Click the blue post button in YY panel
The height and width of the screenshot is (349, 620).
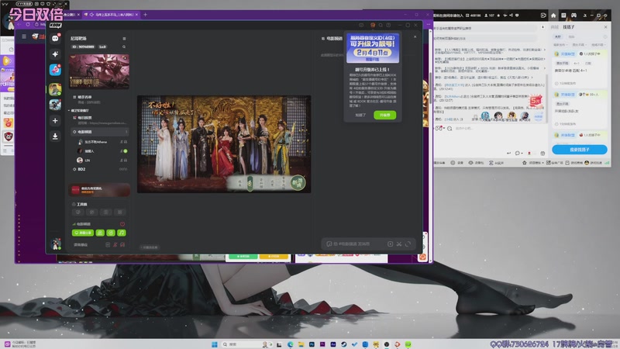579,150
